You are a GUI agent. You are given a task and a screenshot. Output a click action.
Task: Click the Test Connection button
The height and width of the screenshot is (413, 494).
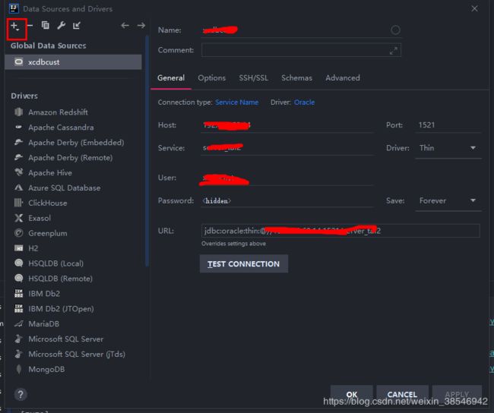point(244,263)
